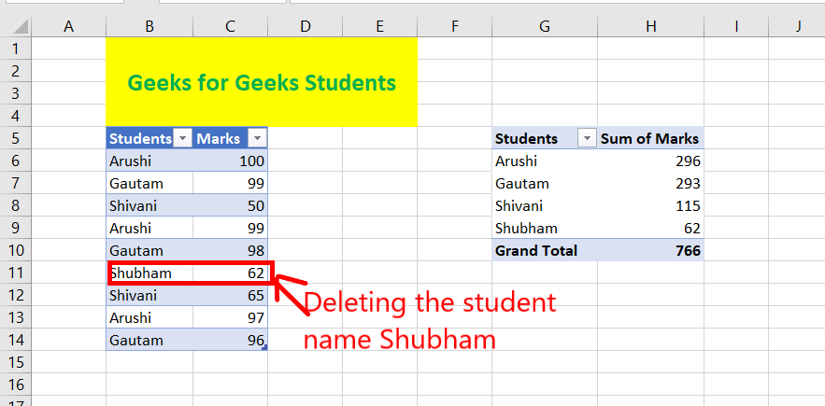Select the cell containing marks 100
The height and width of the screenshot is (406, 825).
230,161
